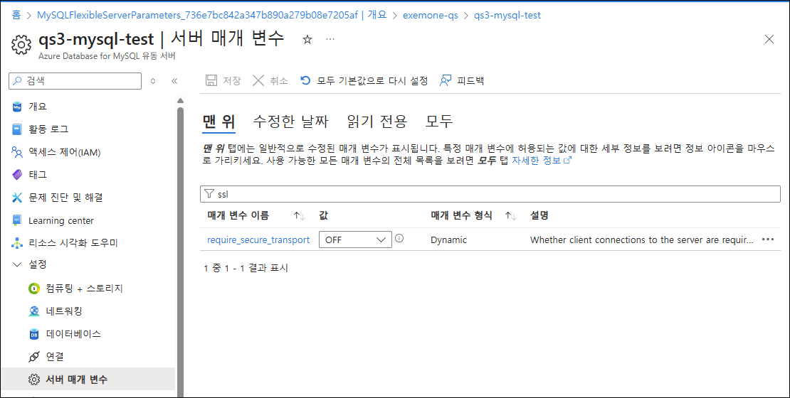Sort by 매개 변수 이름 column
Viewport: 790px width, 398px height.
click(x=299, y=215)
